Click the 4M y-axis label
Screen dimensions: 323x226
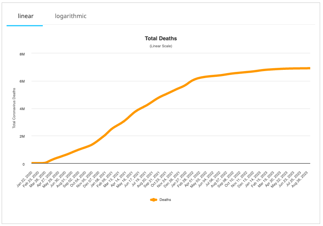[x=22, y=109]
